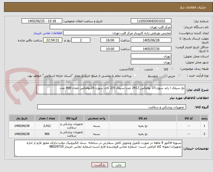Click the استان محل تحویل field تهران
213x172 pixels.
point(151,56)
